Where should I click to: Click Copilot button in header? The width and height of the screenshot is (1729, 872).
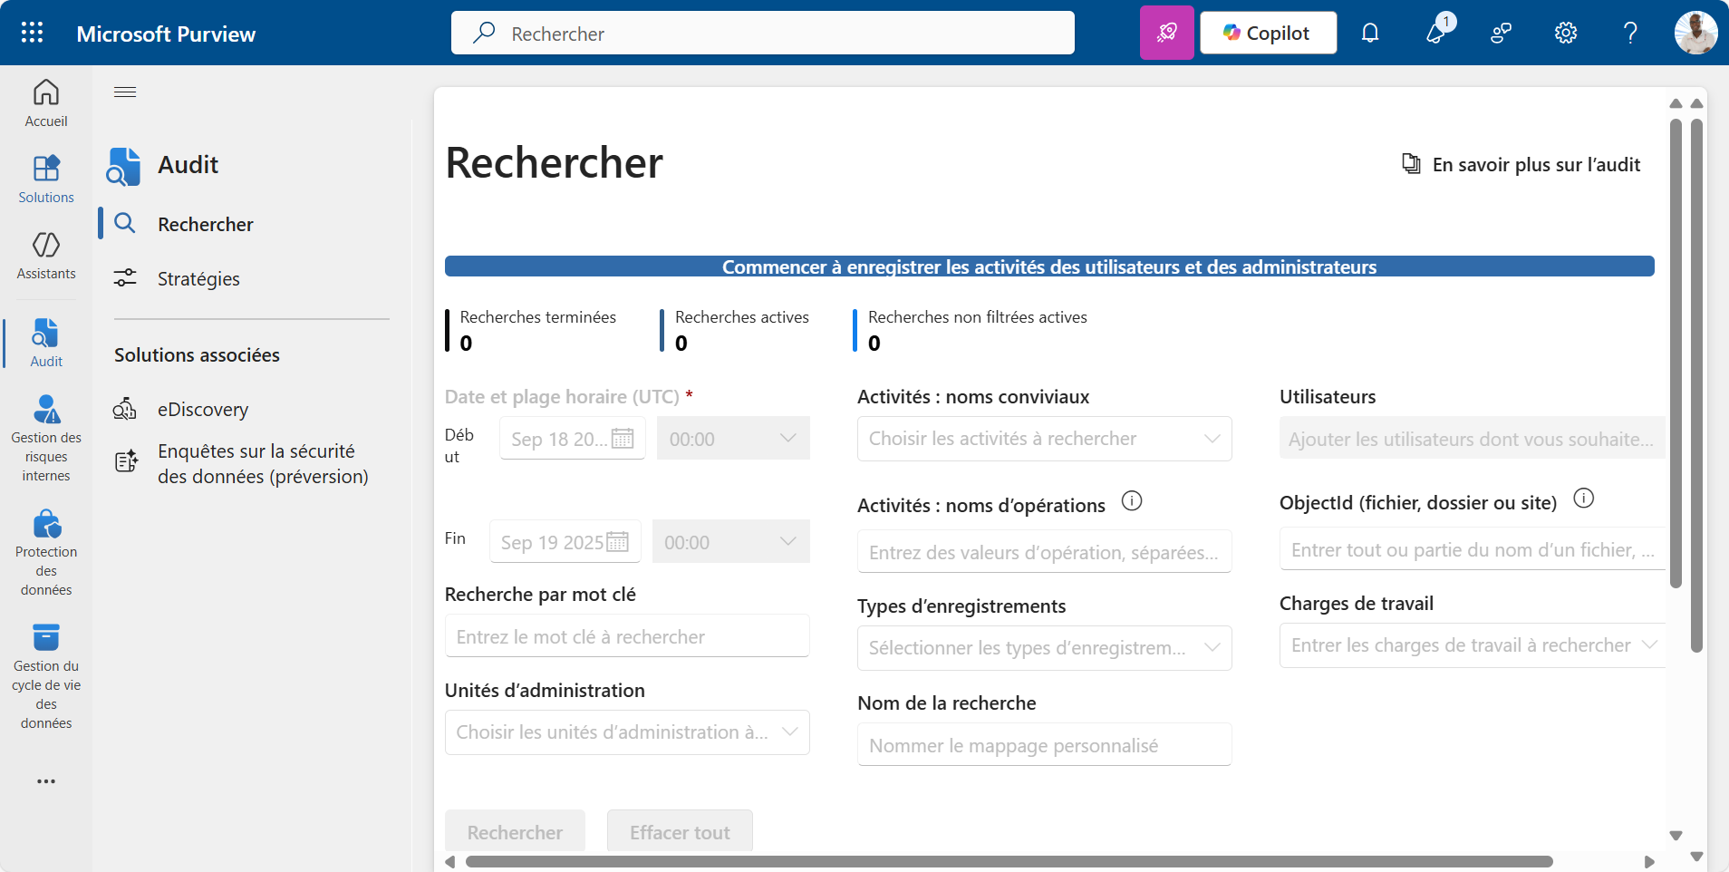(1268, 33)
